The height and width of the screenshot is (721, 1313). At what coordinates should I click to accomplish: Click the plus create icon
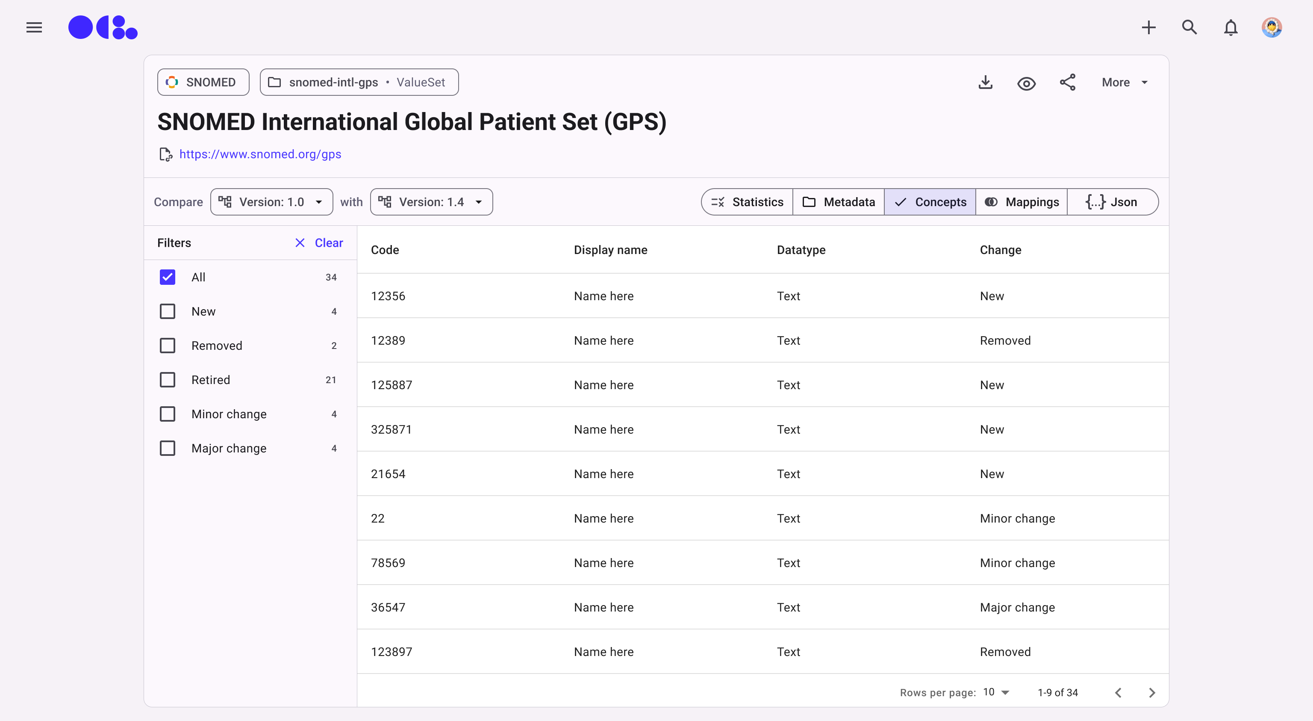[x=1148, y=27]
